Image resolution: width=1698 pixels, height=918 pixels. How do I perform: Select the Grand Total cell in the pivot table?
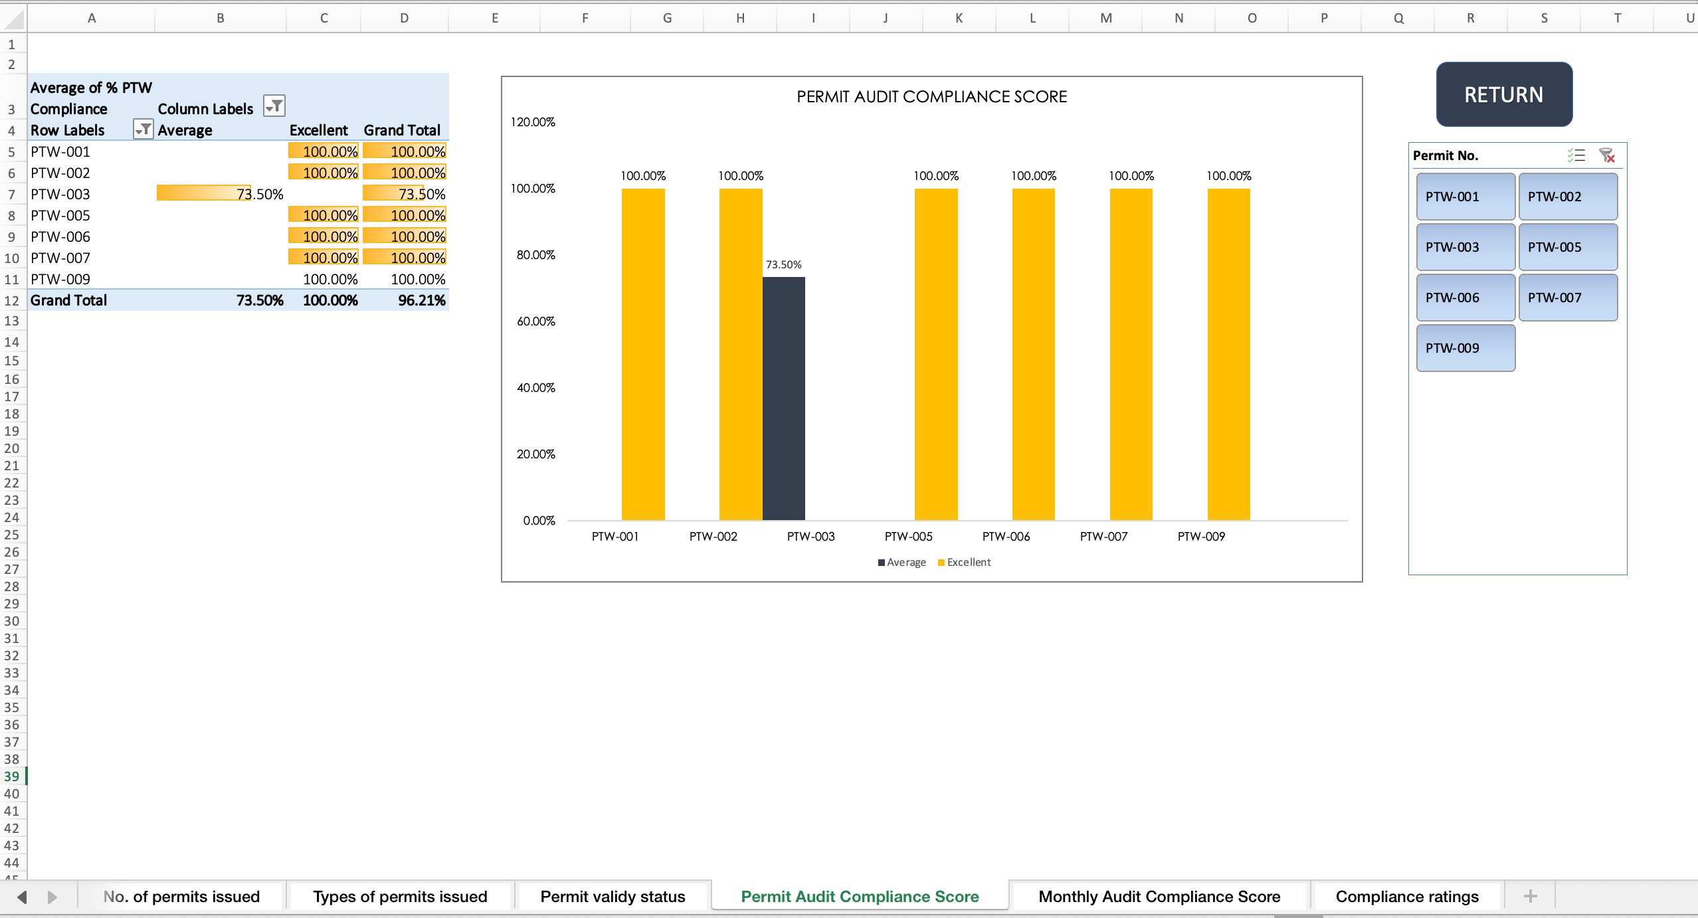click(x=67, y=300)
